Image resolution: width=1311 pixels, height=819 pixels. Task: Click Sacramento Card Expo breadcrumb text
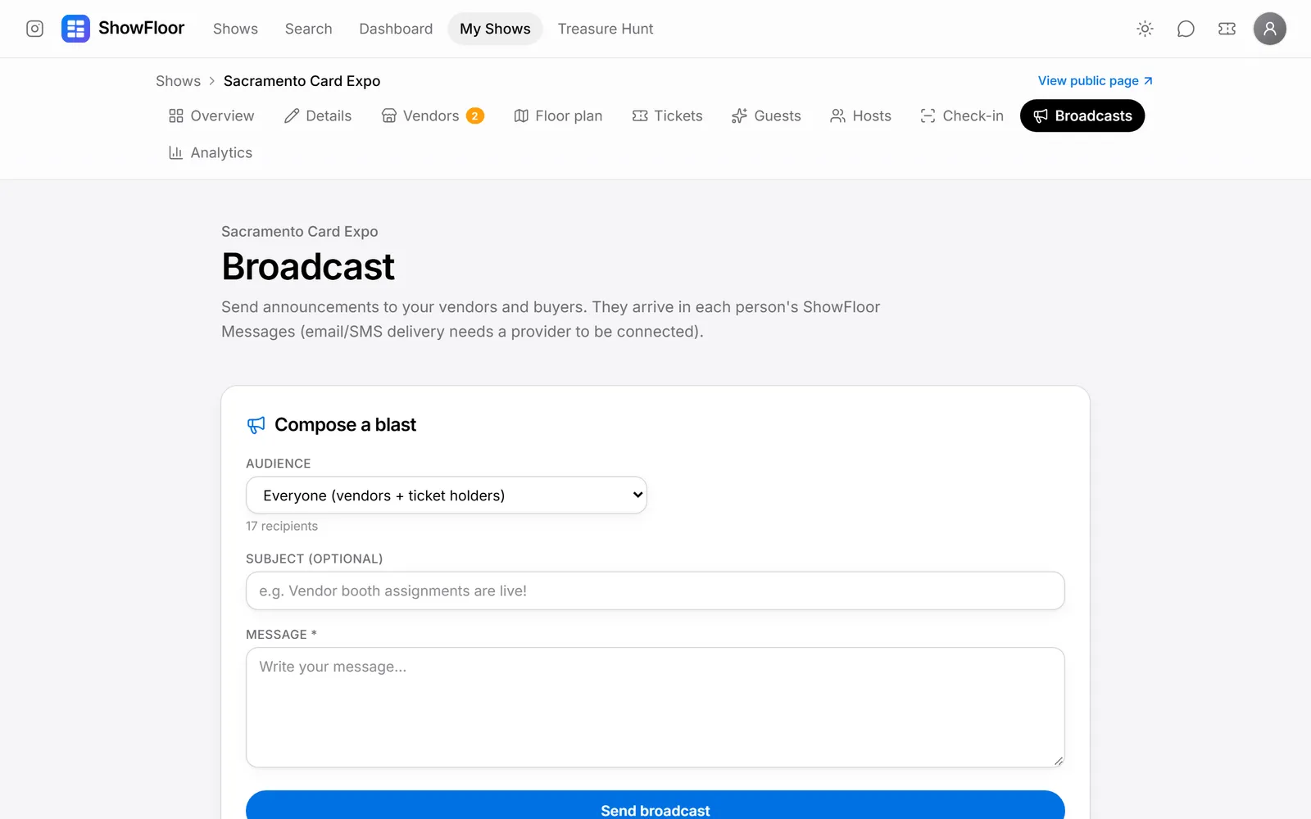pyautogui.click(x=302, y=81)
